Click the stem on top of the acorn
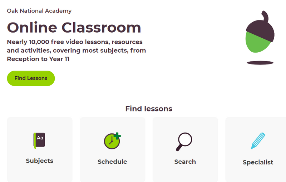 click(265, 16)
